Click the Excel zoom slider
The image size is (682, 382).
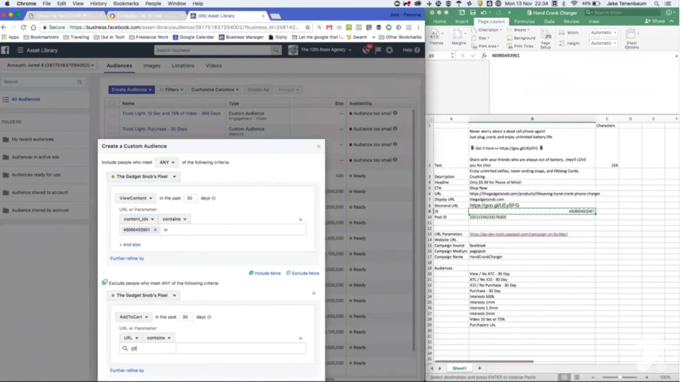(620, 377)
